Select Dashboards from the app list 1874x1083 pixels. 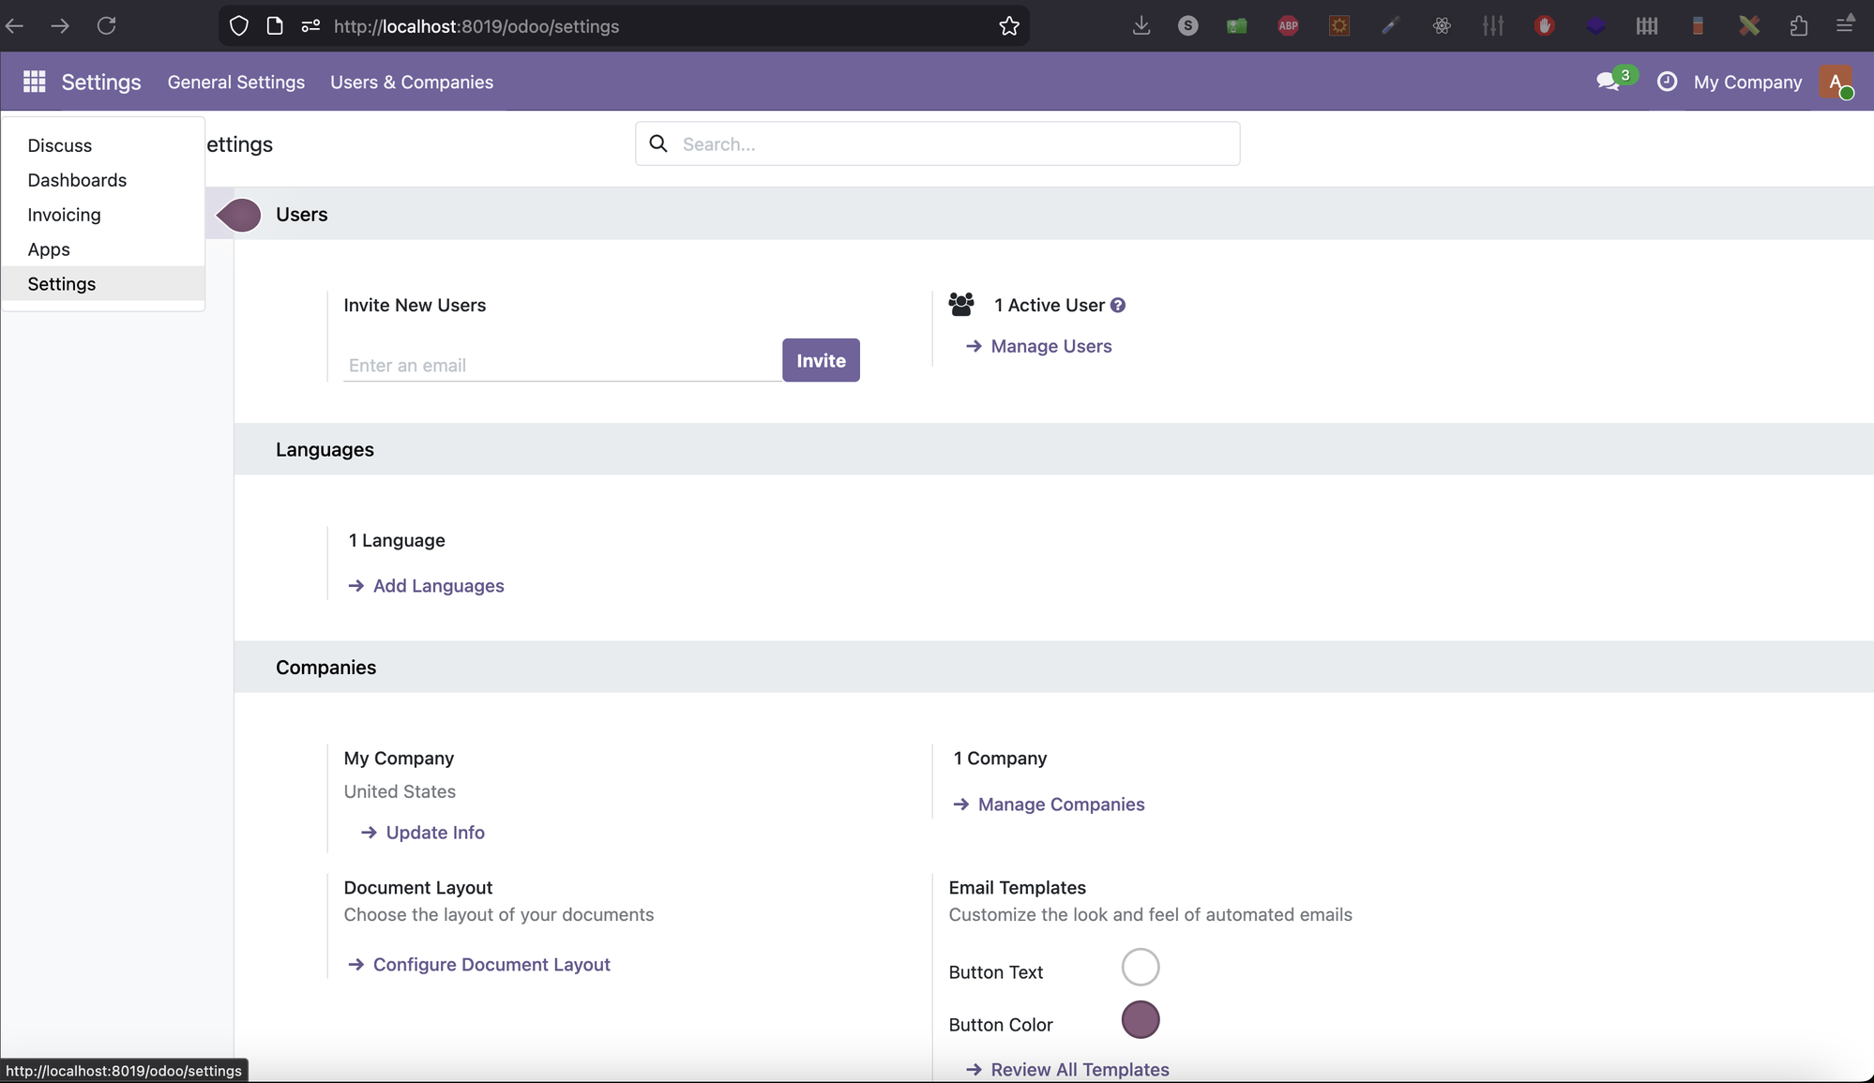77,180
